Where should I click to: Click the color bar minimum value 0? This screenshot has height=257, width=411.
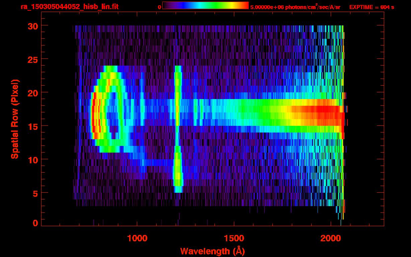(159, 7)
